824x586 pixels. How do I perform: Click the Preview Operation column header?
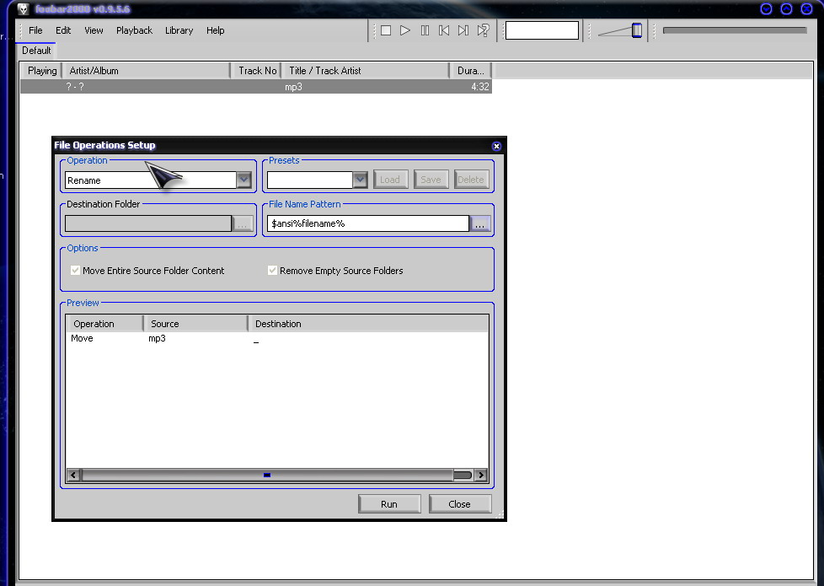coord(104,324)
